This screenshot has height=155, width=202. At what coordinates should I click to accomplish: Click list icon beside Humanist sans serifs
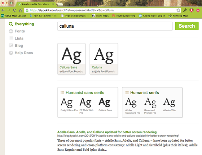[x=62, y=92]
